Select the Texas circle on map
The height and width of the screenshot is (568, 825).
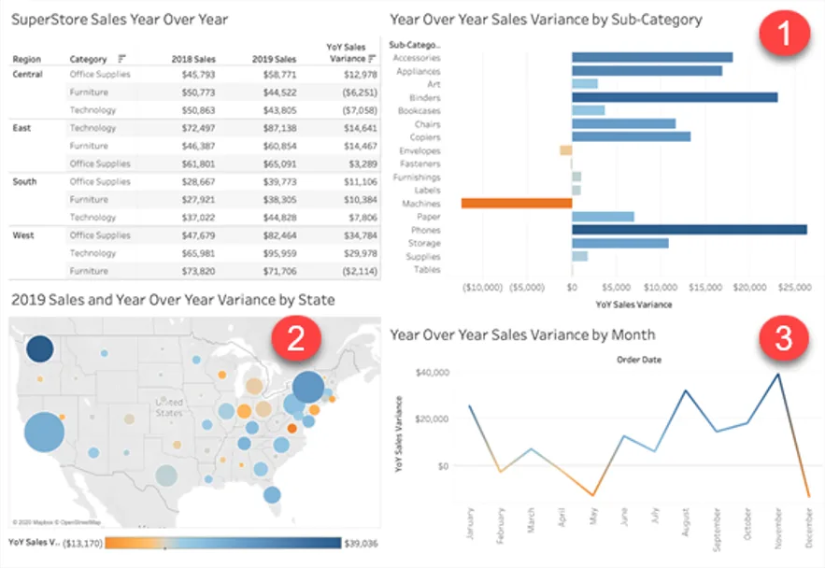[166, 476]
